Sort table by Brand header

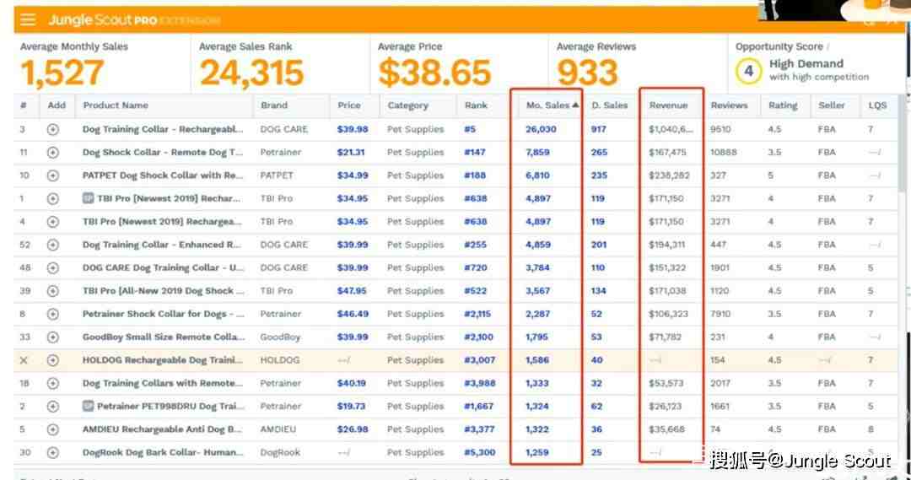coord(274,105)
